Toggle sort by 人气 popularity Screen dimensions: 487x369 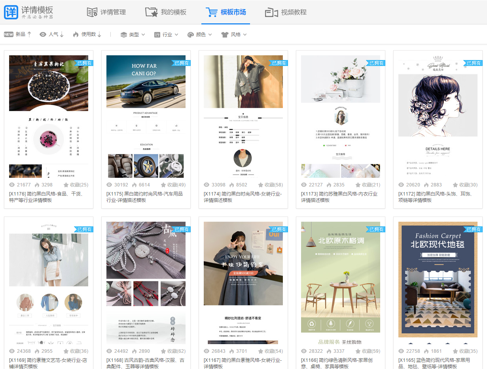[x=52, y=34]
